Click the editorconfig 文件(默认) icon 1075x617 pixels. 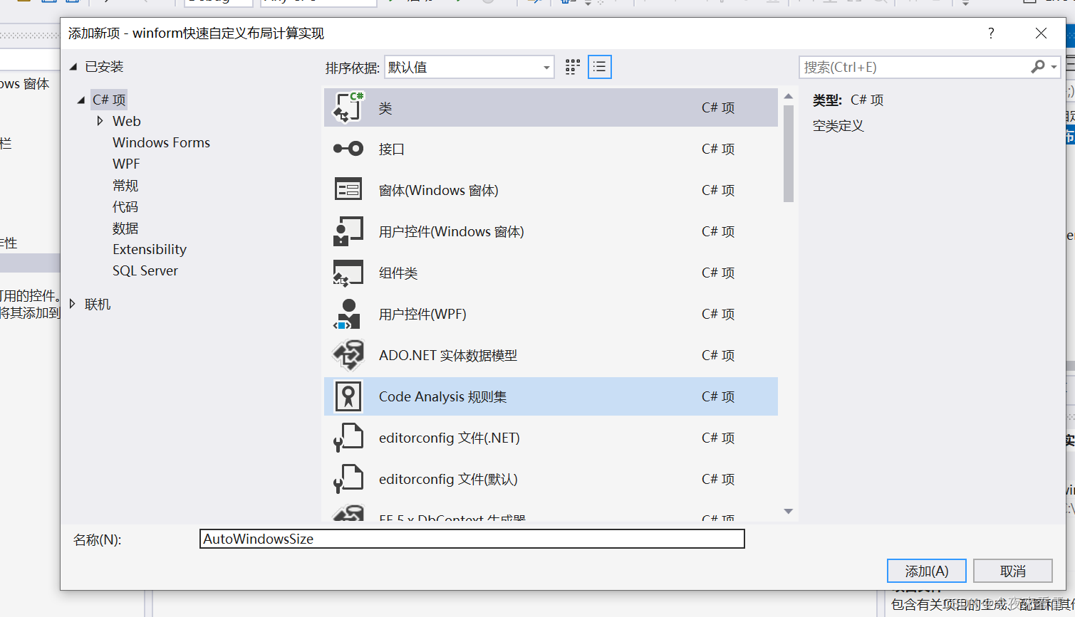[348, 479]
